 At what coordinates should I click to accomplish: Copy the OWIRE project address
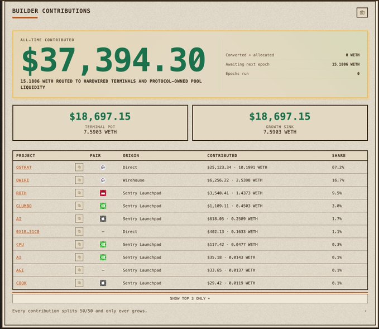click(79, 180)
